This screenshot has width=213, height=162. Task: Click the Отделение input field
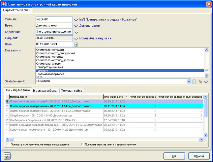coord(54,32)
